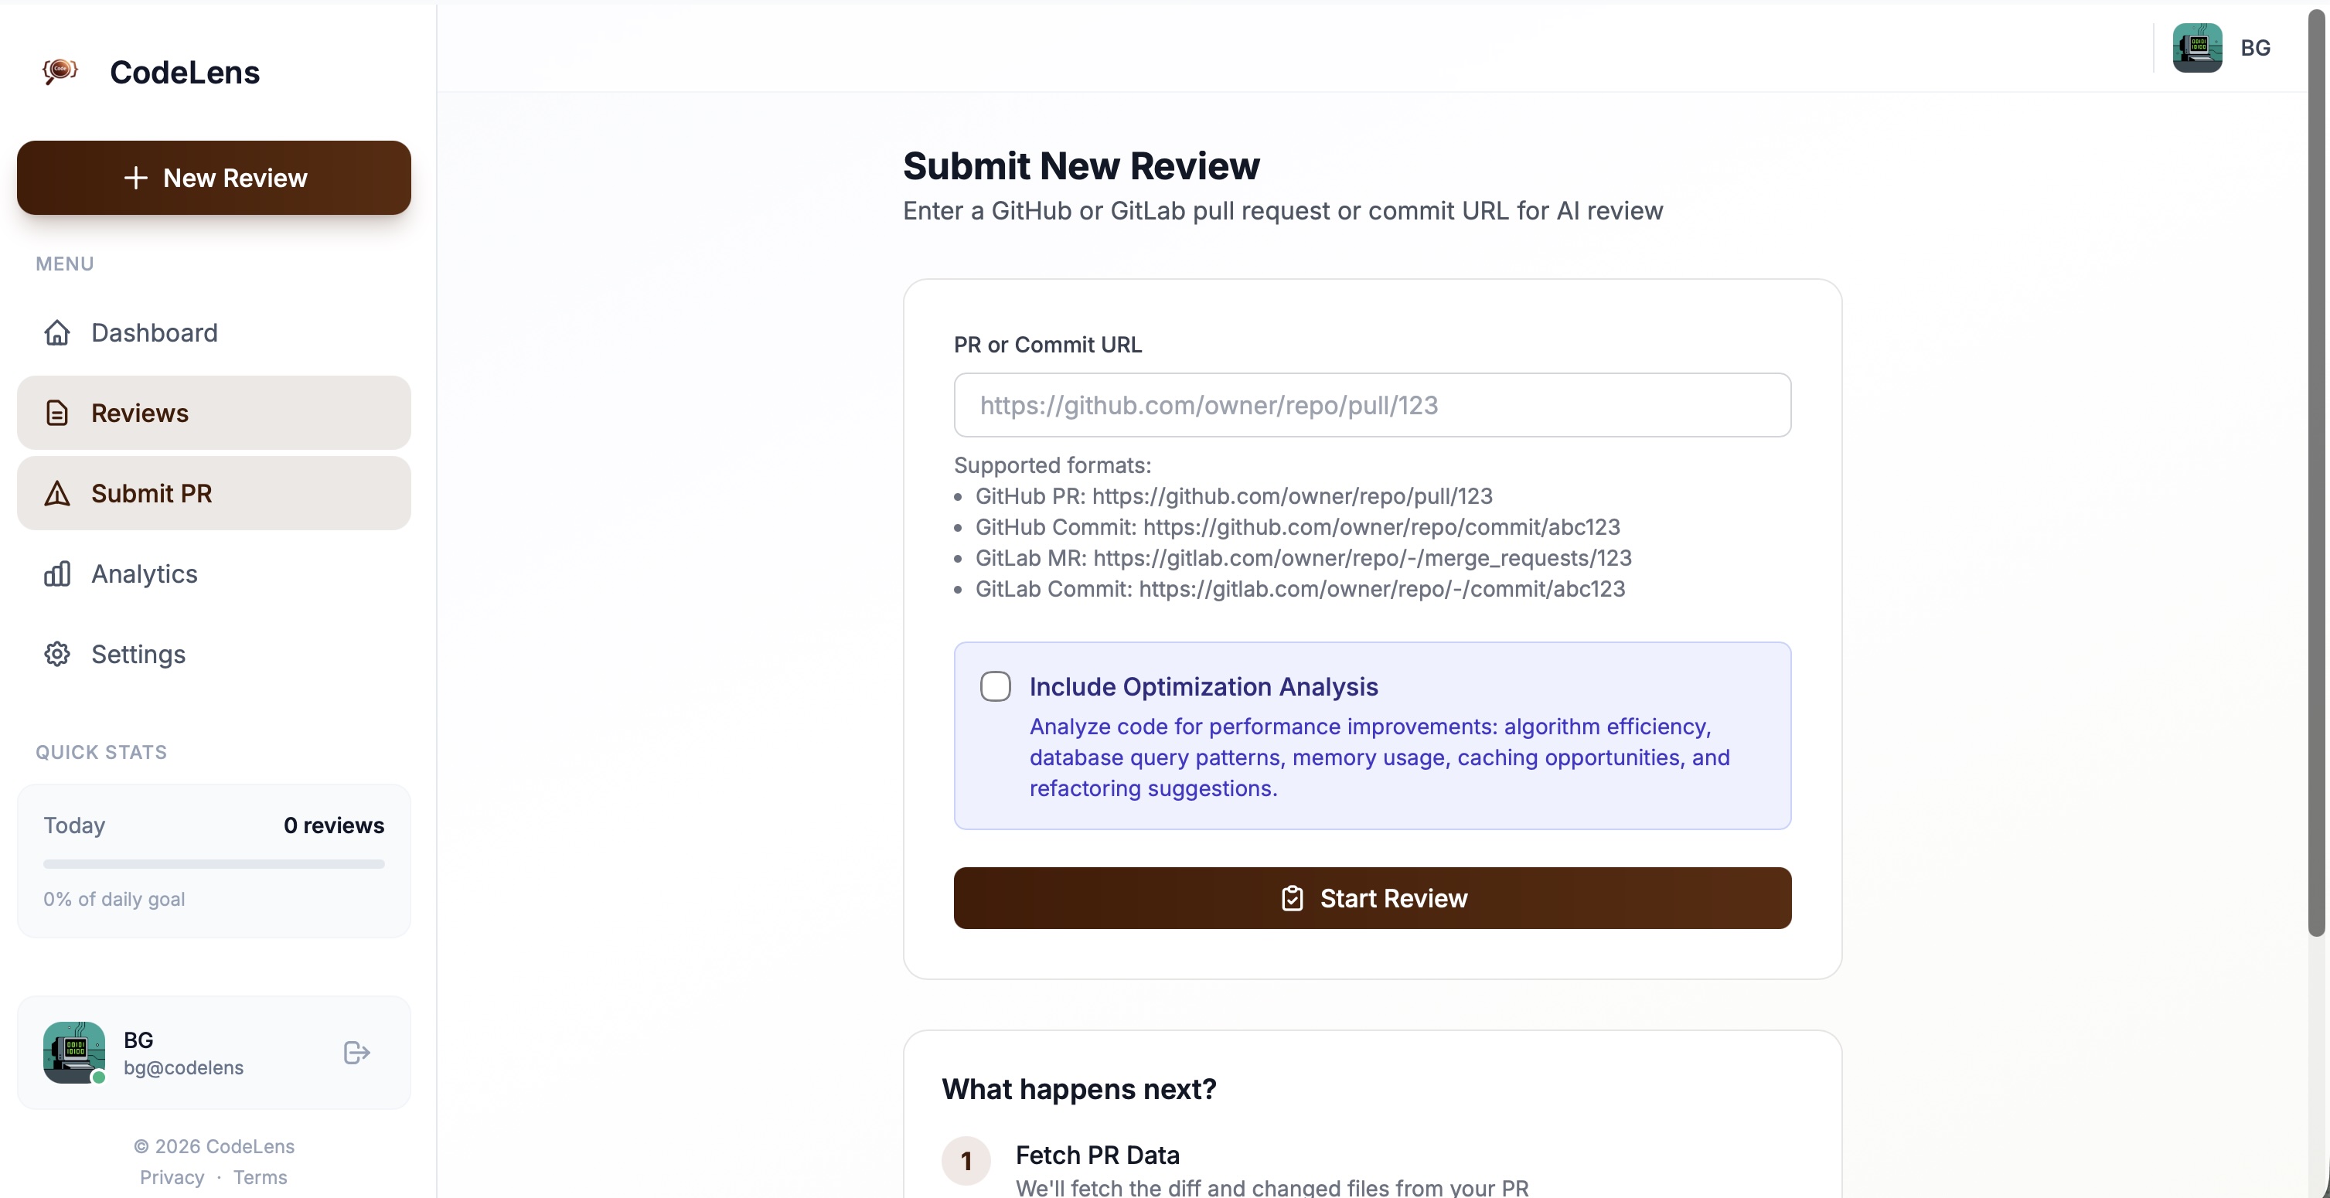
Task: Click the PR or Commit URL input field
Action: (1371, 405)
